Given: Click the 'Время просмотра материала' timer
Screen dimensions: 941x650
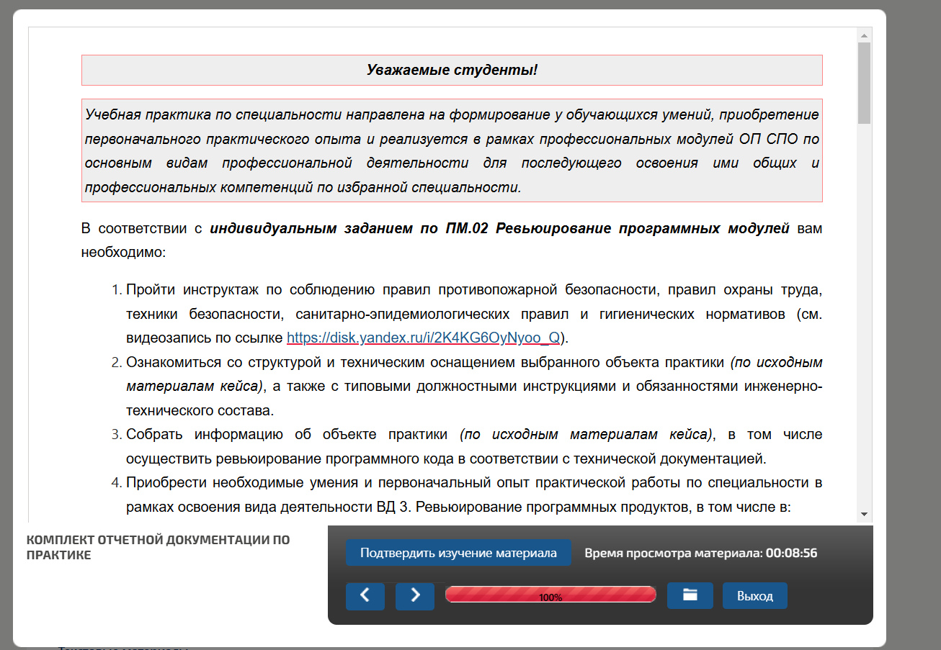Looking at the screenshot, I should click(700, 554).
